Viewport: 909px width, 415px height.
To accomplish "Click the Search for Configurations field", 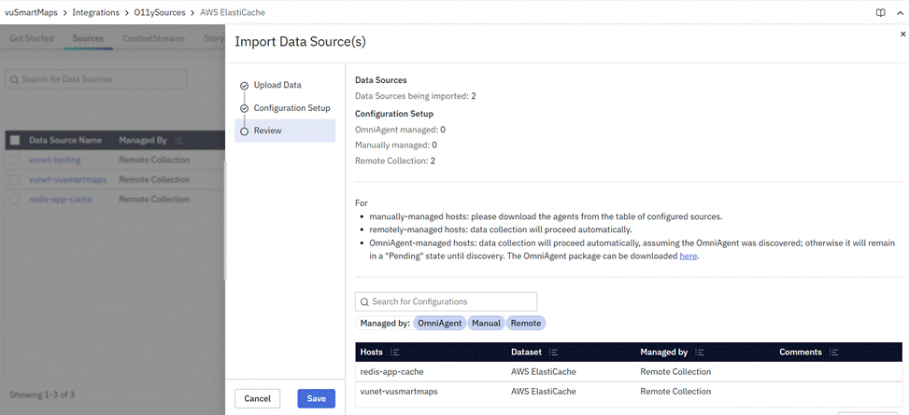I will (x=447, y=301).
